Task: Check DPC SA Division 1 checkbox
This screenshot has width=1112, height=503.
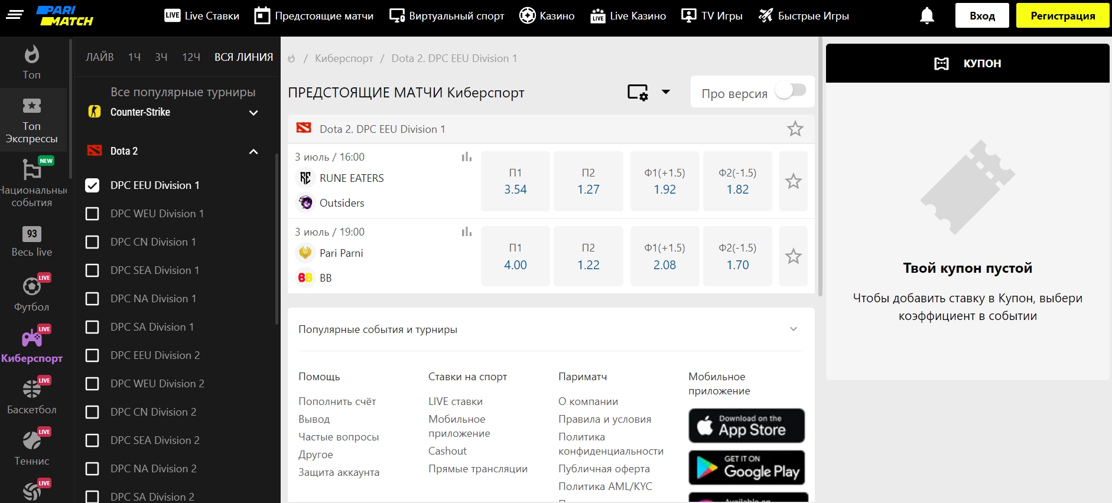Action: point(92,327)
